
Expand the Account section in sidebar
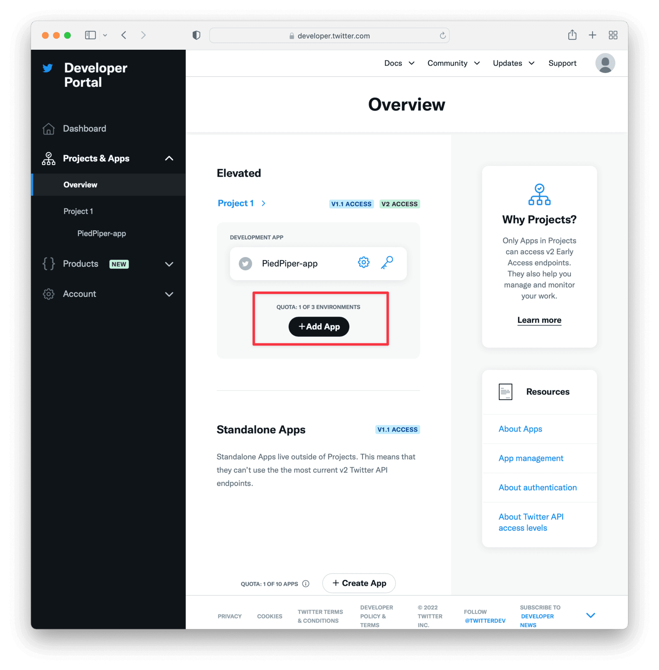(169, 294)
